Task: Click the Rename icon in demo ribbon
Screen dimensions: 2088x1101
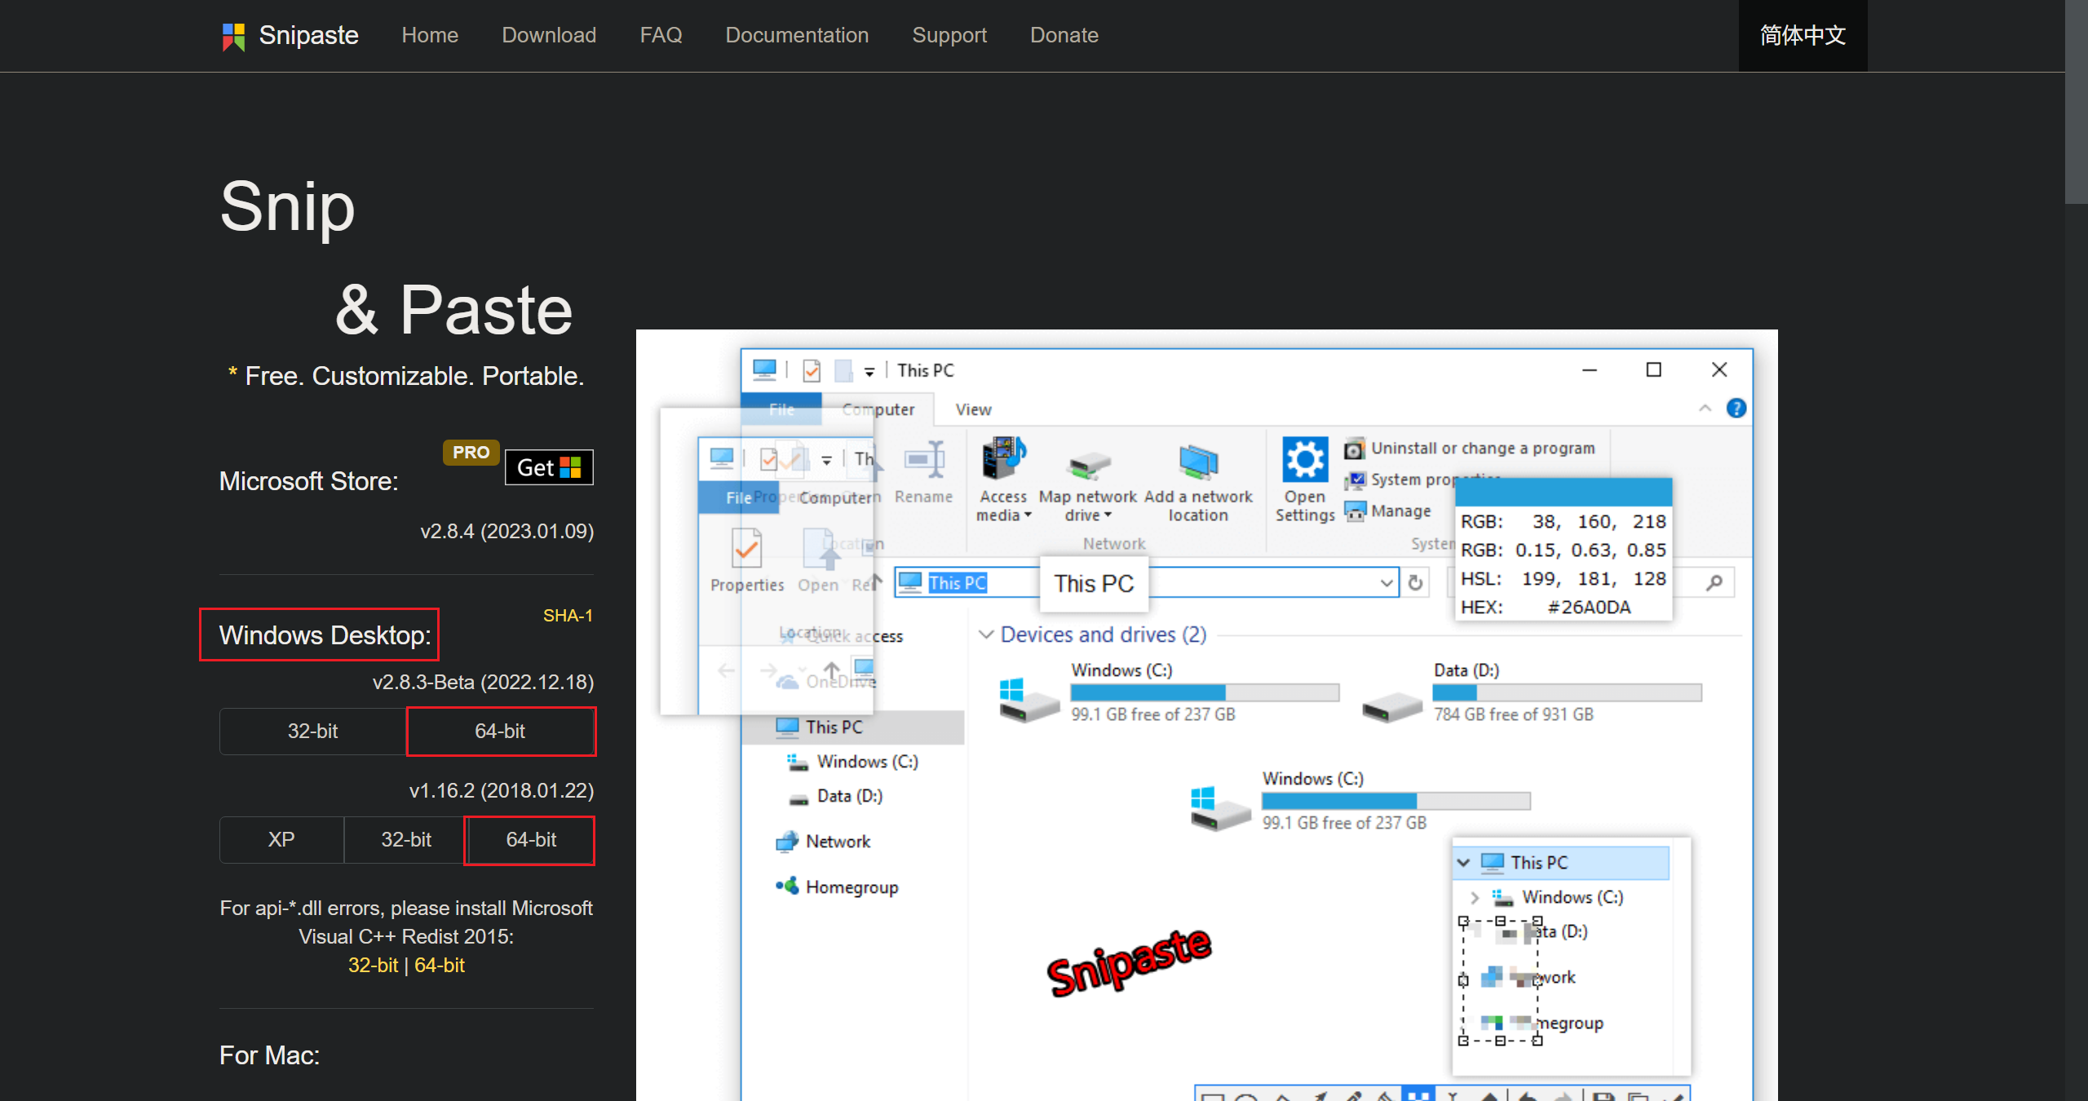Action: [924, 461]
